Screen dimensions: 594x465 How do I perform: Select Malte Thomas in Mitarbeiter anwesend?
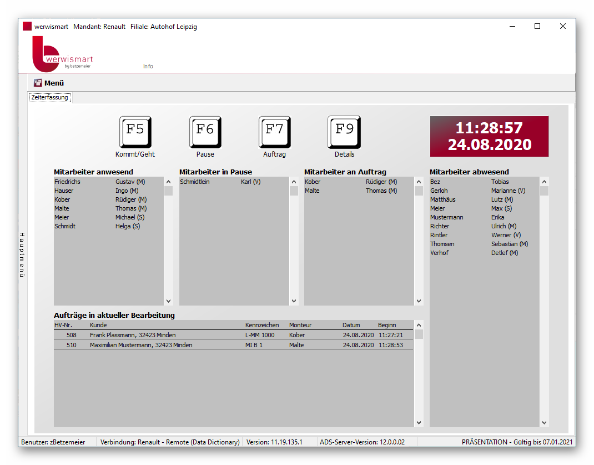(108, 208)
